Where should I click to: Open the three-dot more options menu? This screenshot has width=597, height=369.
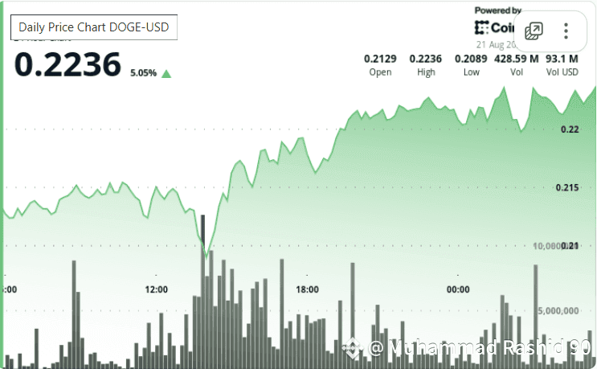click(x=566, y=31)
